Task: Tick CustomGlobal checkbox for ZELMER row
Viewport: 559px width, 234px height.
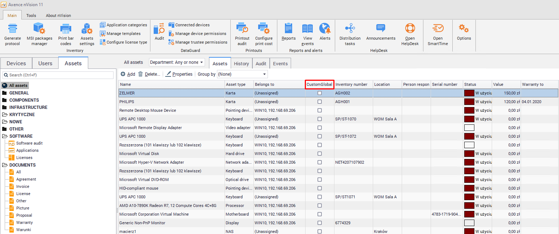Action: 320,93
